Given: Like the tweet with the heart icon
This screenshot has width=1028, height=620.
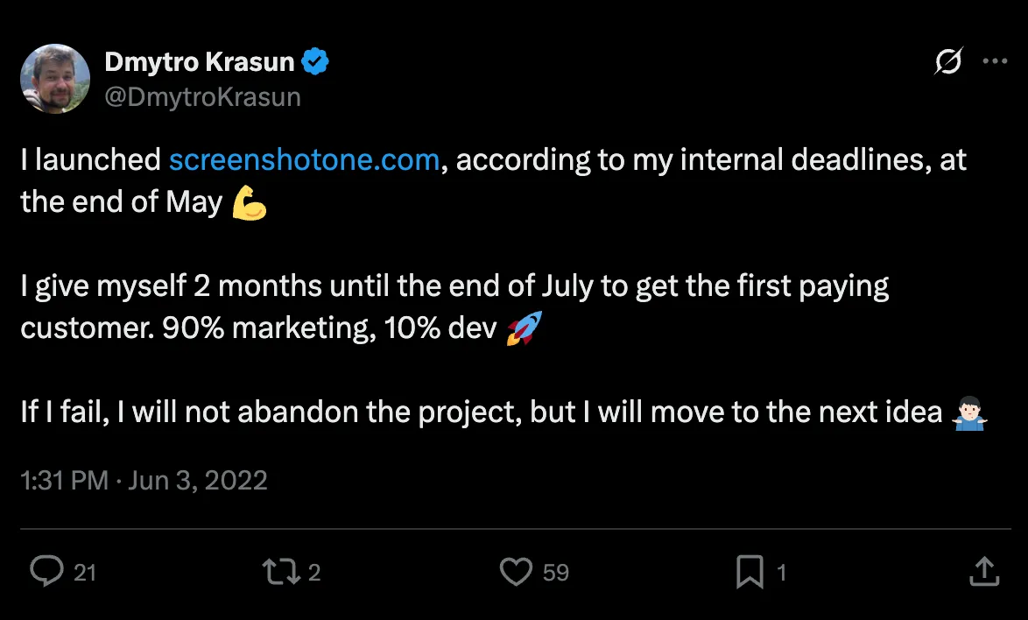Looking at the screenshot, I should coord(518,571).
